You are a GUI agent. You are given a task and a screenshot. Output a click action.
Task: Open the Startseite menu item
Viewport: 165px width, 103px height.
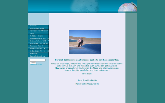click(38, 26)
